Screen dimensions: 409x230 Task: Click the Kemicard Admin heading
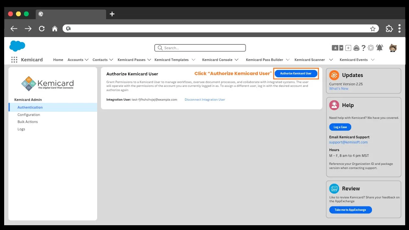coord(28,100)
